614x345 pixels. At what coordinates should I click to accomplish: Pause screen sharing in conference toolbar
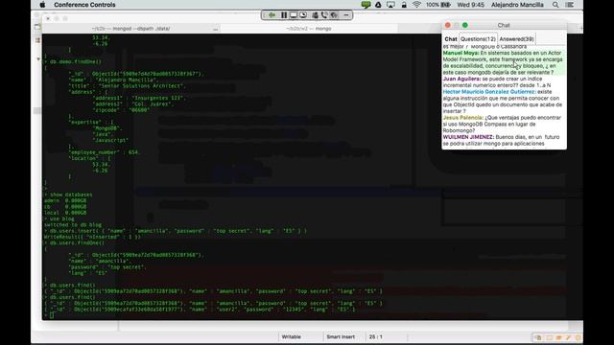[x=284, y=15]
